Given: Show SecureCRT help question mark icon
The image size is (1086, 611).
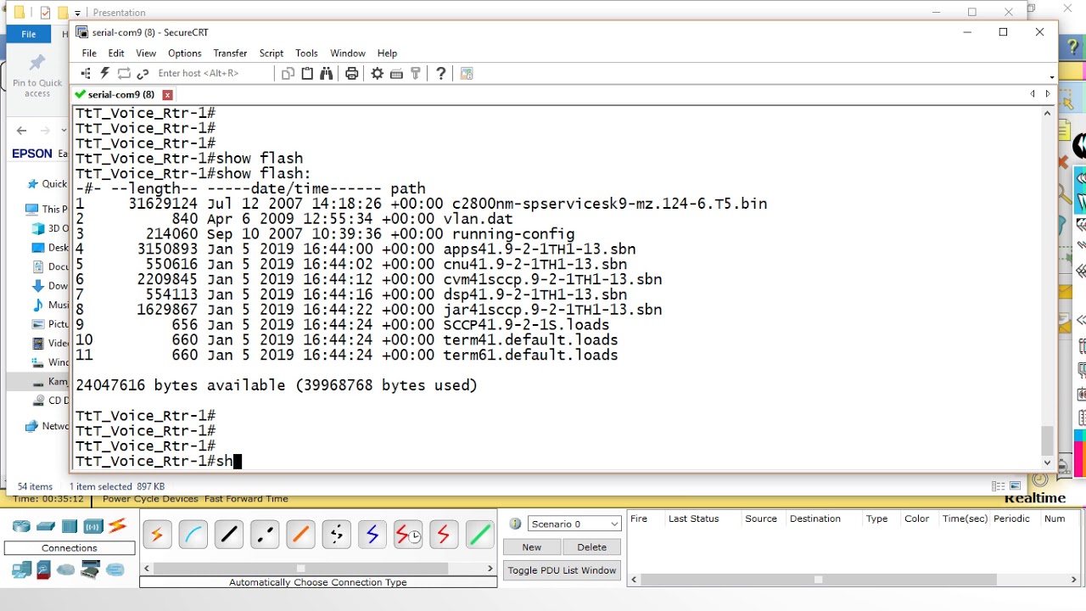Looking at the screenshot, I should (440, 74).
